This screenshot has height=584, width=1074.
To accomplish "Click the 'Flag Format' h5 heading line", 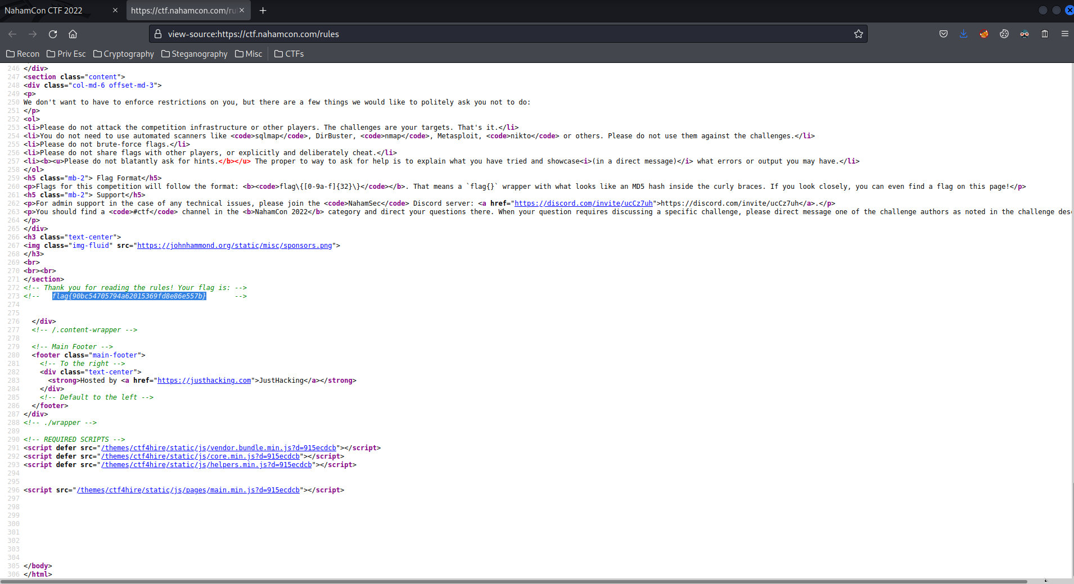I will point(92,178).
